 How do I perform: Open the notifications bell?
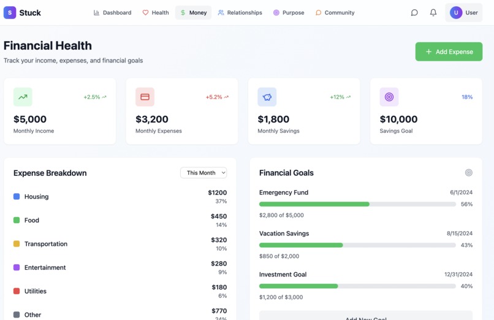coord(433,13)
